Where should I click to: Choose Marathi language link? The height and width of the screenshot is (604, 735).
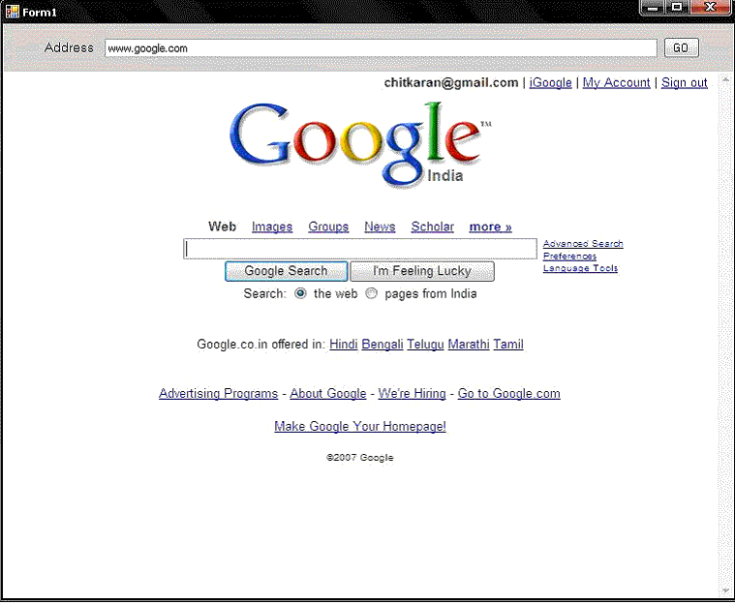click(x=469, y=344)
